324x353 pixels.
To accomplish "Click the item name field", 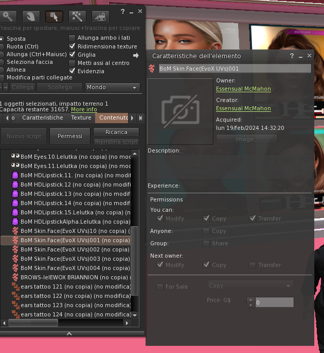I will (x=235, y=69).
